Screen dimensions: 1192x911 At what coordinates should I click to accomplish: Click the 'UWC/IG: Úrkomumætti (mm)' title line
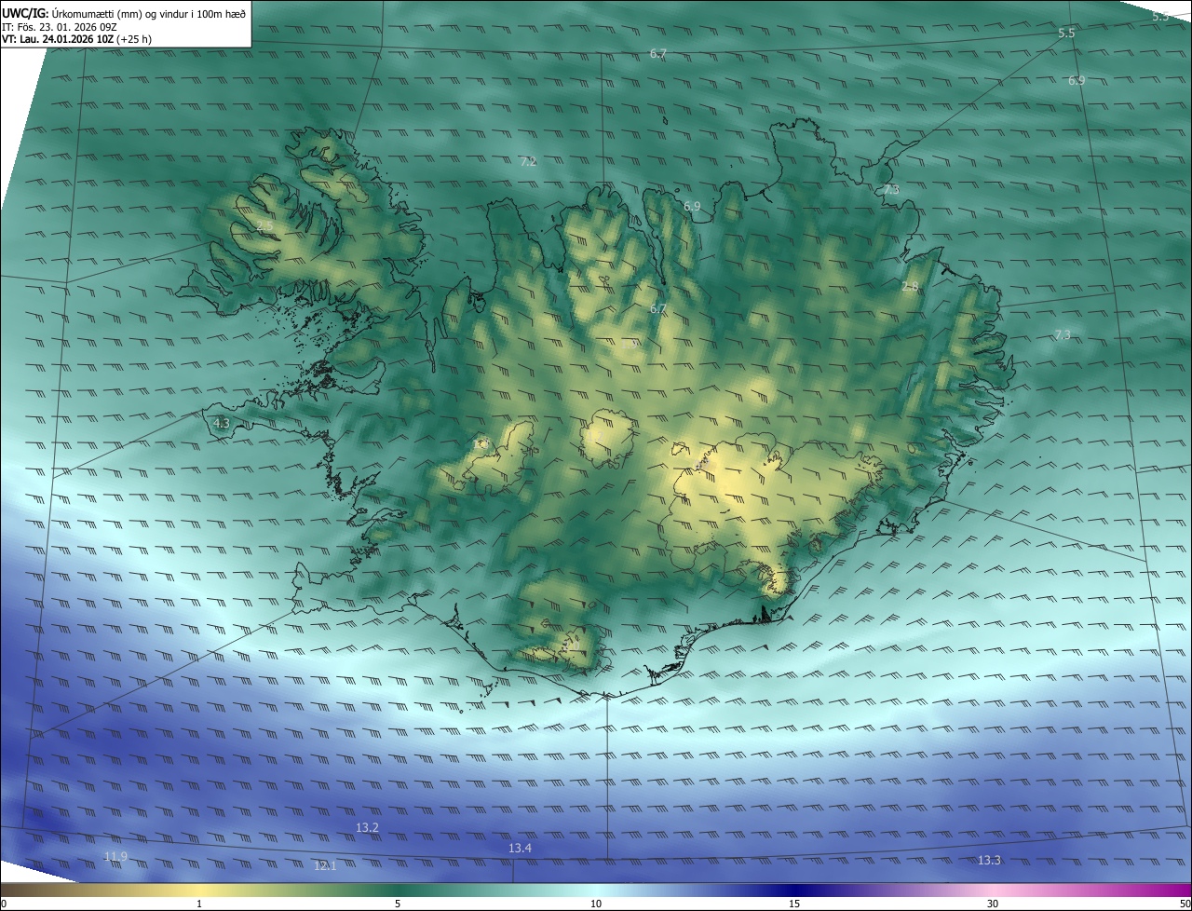click(124, 12)
